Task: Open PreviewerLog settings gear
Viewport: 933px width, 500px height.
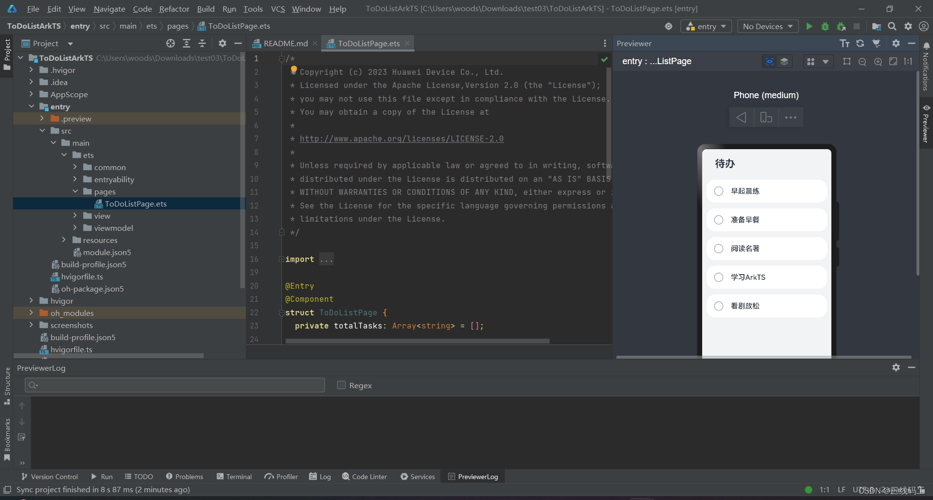Action: [x=896, y=367]
